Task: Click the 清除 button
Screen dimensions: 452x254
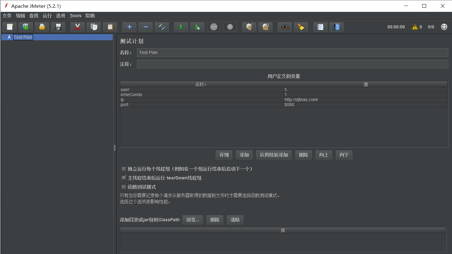Action: tap(235, 220)
